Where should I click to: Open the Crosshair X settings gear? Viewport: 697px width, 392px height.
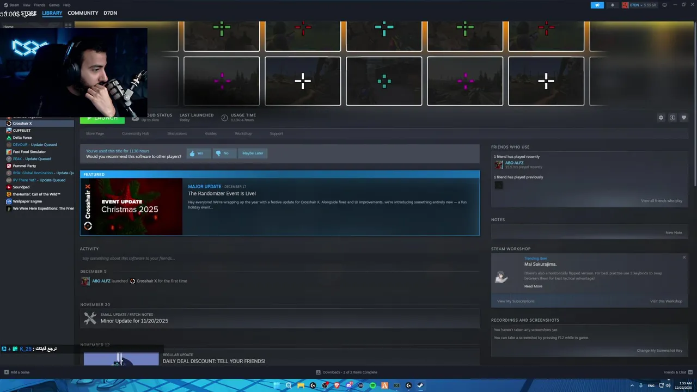coord(661,118)
